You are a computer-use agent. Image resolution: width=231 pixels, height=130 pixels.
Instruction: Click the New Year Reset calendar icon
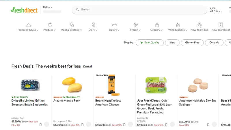pyautogui.click(x=221, y=25)
